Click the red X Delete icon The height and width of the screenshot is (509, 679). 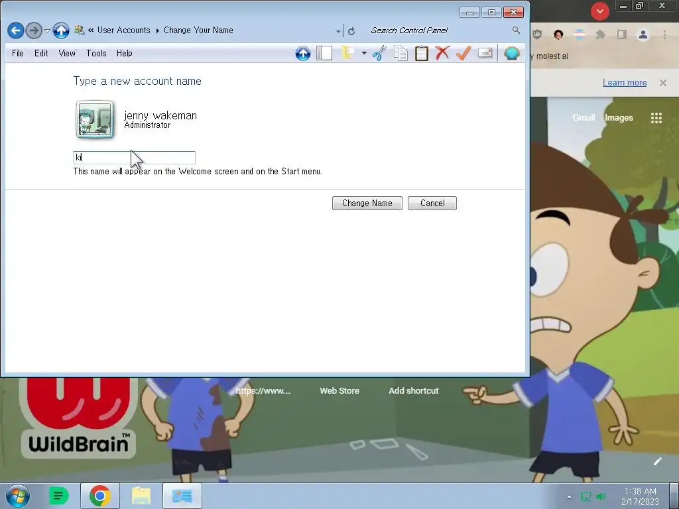(x=442, y=53)
